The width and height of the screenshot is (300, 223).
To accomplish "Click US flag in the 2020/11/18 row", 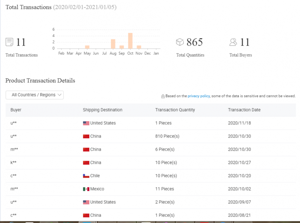I will 86,123.
